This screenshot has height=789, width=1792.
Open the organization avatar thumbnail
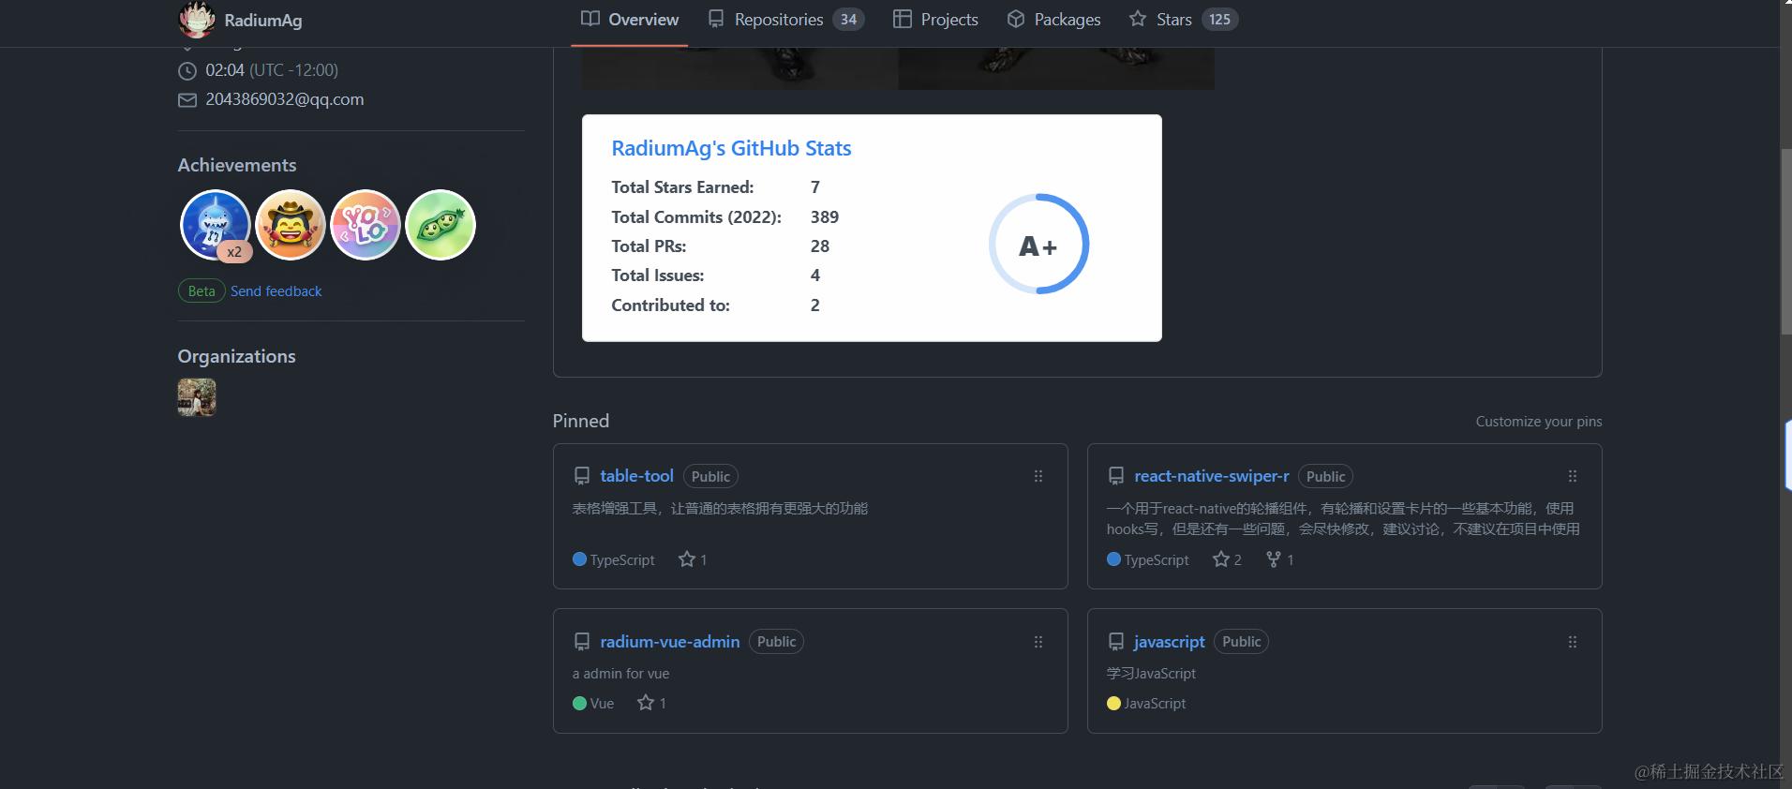click(x=197, y=397)
